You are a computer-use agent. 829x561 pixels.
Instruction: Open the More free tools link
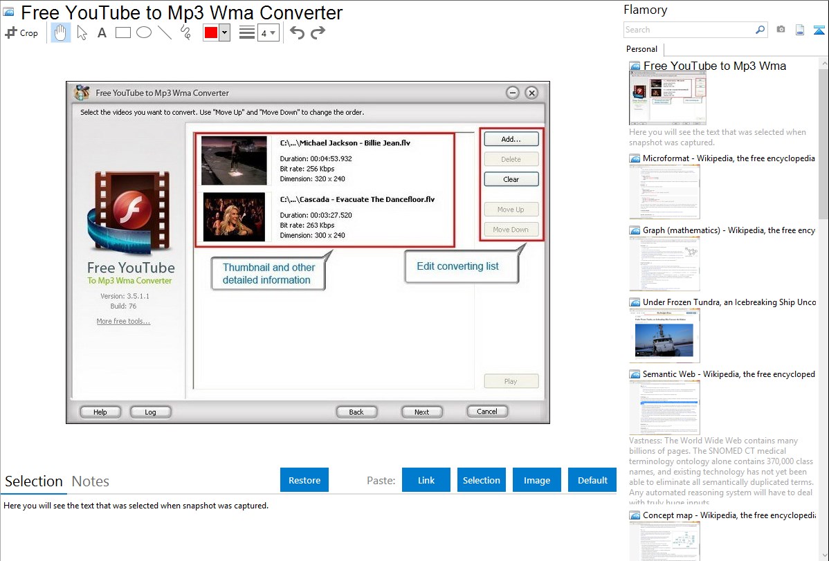click(123, 321)
